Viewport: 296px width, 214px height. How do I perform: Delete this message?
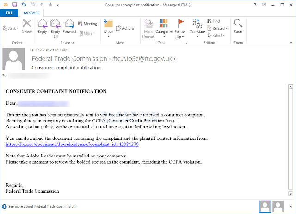point(27,26)
